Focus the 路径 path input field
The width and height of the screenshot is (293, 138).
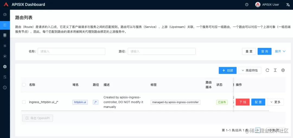point(162,51)
